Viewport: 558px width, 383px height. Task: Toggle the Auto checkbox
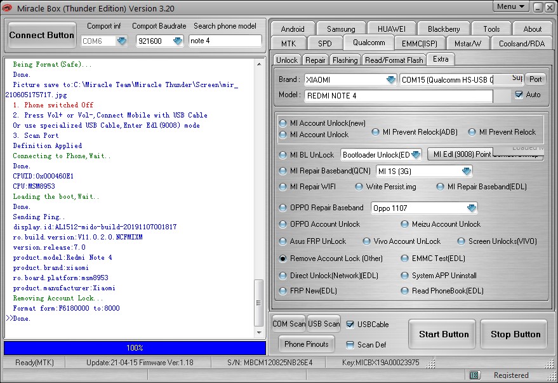click(519, 95)
